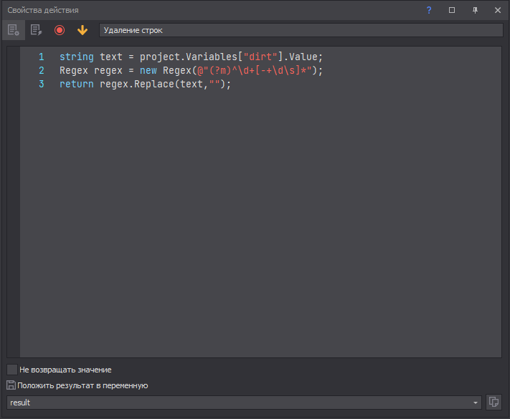Click the 'Удаление строк' action name field
510x419 pixels.
[x=301, y=30]
